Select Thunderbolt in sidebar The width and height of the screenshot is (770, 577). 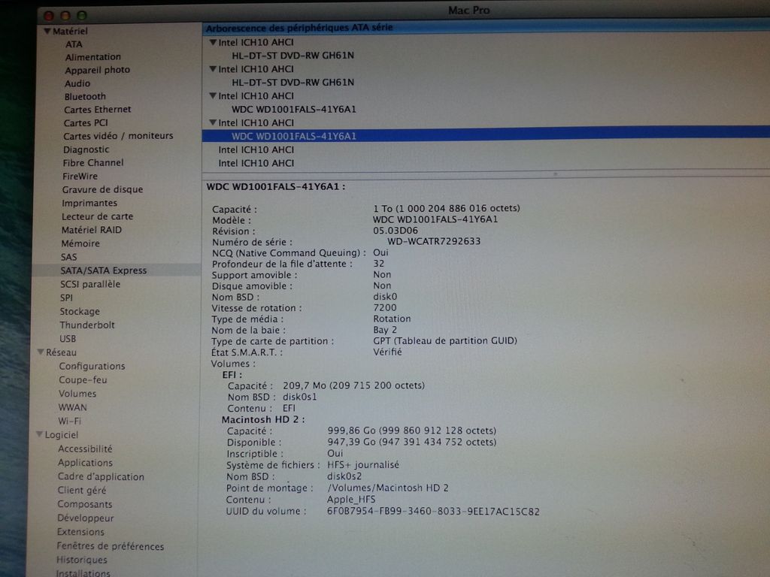click(87, 325)
